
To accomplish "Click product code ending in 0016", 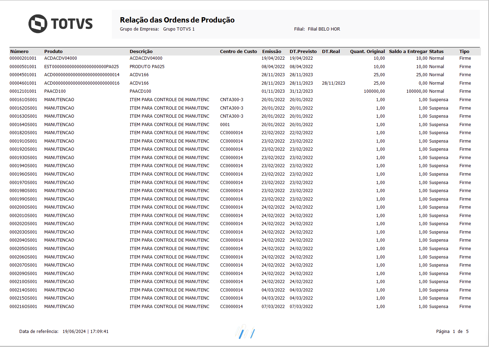I will (x=82, y=83).
